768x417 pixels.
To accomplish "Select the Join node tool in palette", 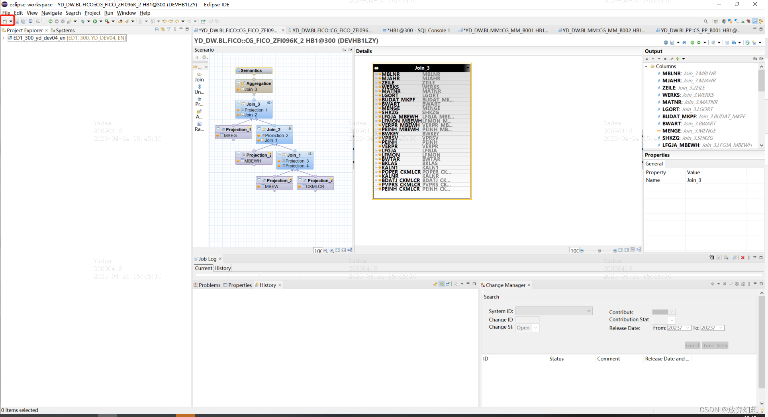I will (199, 77).
